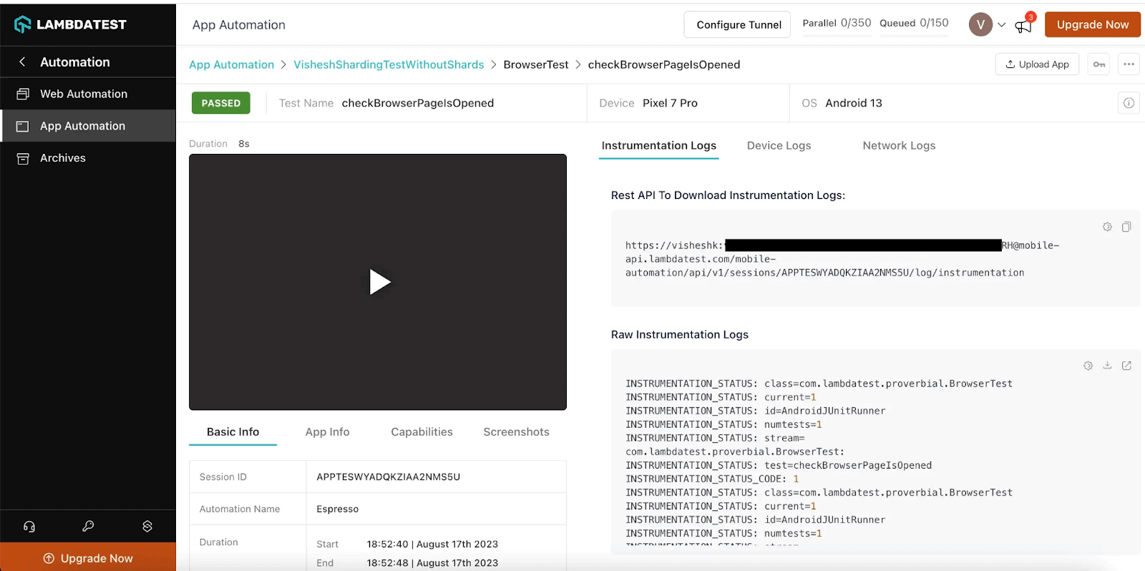Image resolution: width=1145 pixels, height=571 pixels.
Task: Click the headset support icon
Action: 29,527
